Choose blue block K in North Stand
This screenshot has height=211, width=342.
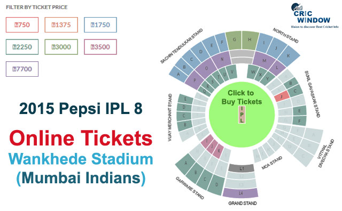289,56
